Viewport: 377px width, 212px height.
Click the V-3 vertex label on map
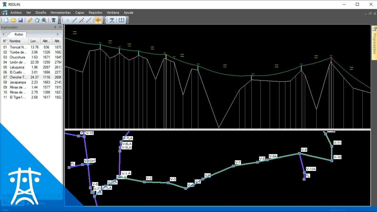[x=173, y=179]
